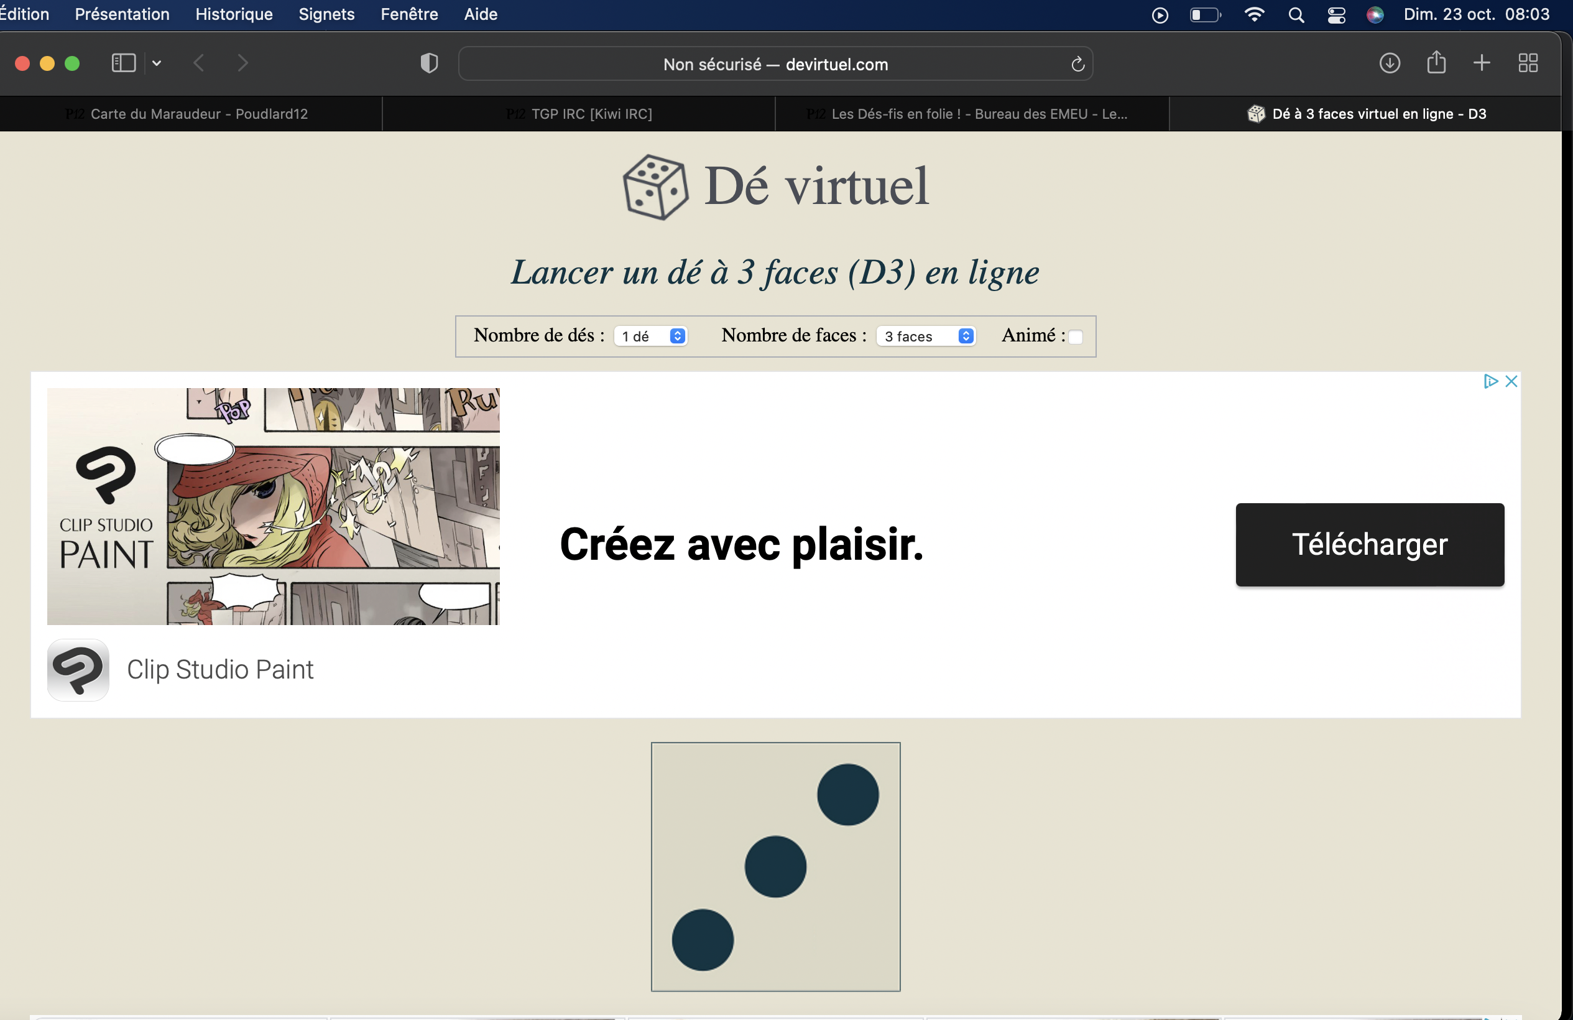
Task: Open a new tab with plus icon
Action: tap(1482, 63)
